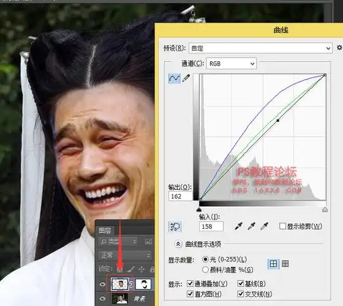Select the edit-points curve tool

pyautogui.click(x=175, y=78)
